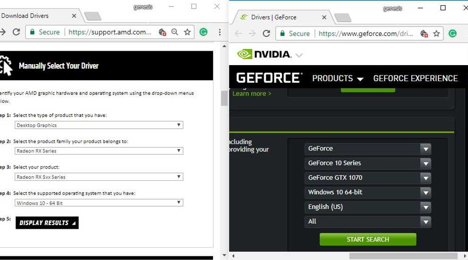This screenshot has width=468, height=260.
Task: Click the Manually Select Your Driver gear icon
Action: pyautogui.click(x=6, y=65)
